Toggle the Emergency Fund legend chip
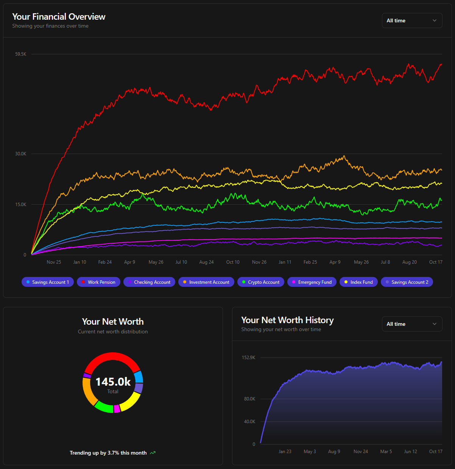 [312, 282]
